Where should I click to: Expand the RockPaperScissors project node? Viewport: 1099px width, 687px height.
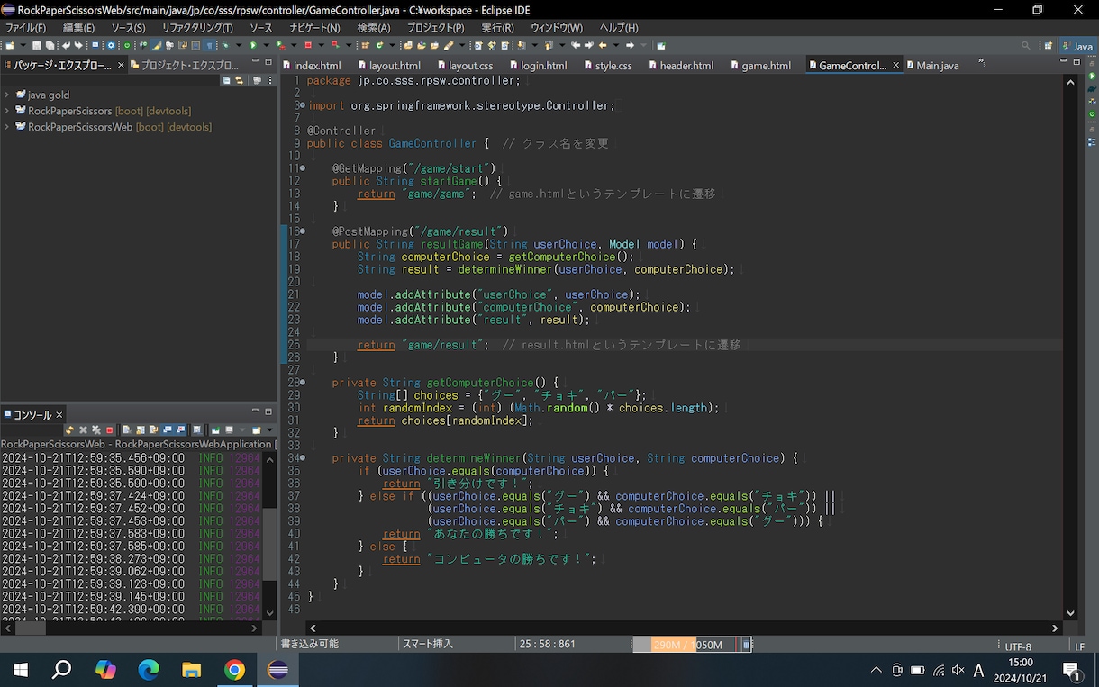point(7,111)
